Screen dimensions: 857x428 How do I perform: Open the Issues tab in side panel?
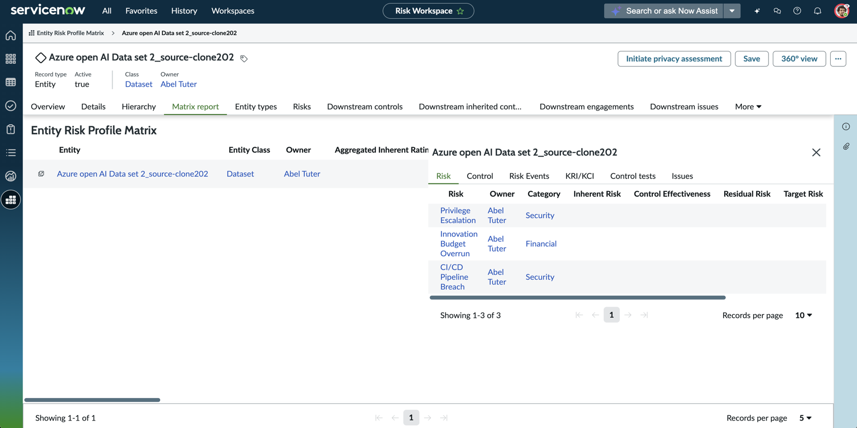coord(682,176)
